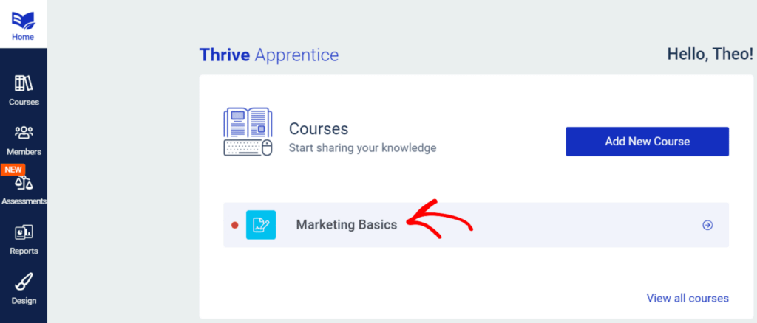
Task: Follow the View all courses link
Action: pyautogui.click(x=687, y=298)
